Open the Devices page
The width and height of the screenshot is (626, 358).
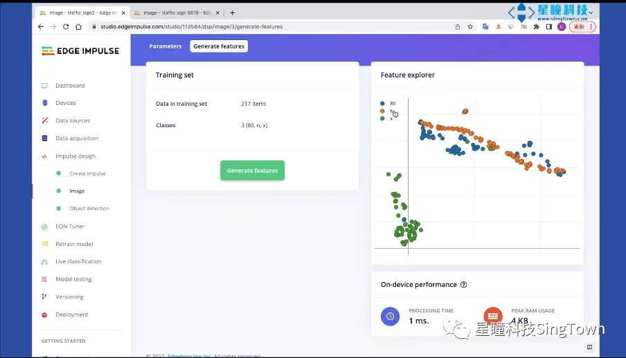tap(66, 103)
